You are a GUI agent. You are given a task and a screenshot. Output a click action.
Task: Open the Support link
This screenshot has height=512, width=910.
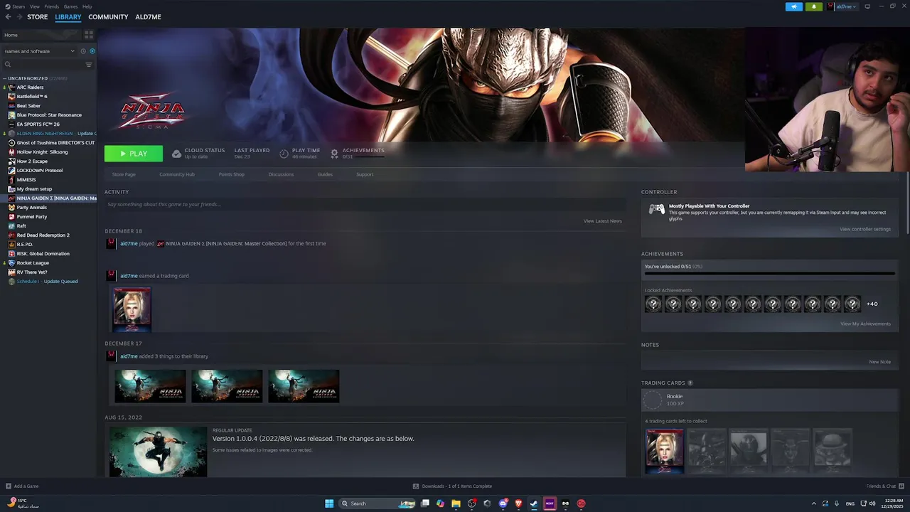365,174
